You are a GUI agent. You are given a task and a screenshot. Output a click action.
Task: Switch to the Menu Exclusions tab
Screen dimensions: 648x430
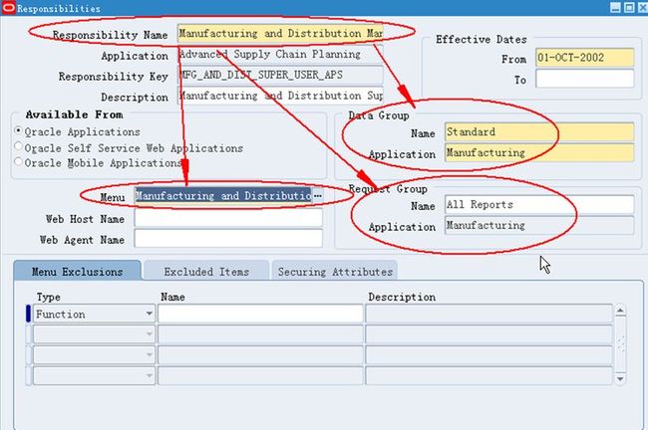tap(78, 272)
